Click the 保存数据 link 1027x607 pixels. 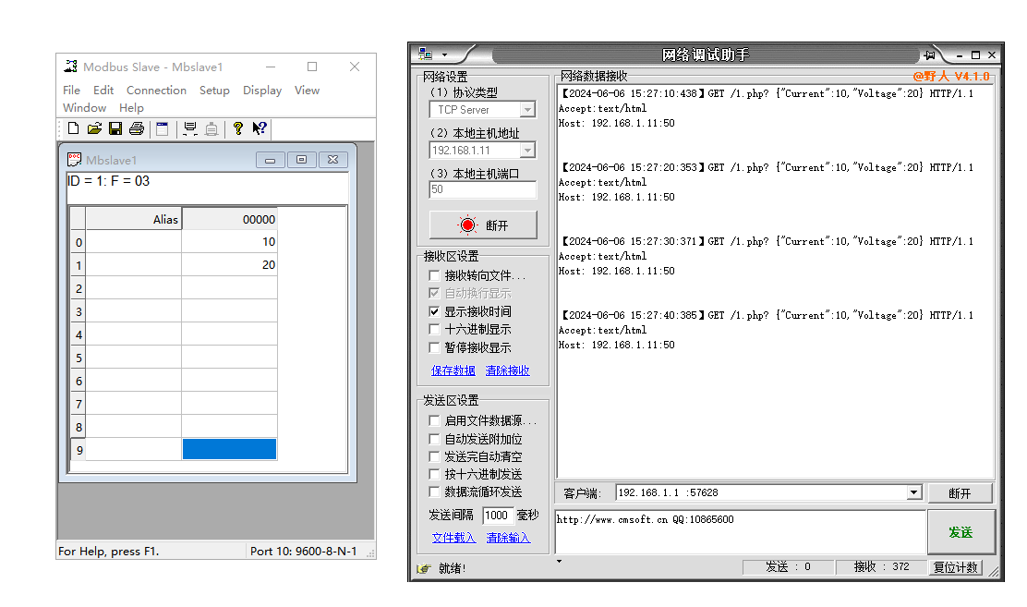tap(453, 370)
